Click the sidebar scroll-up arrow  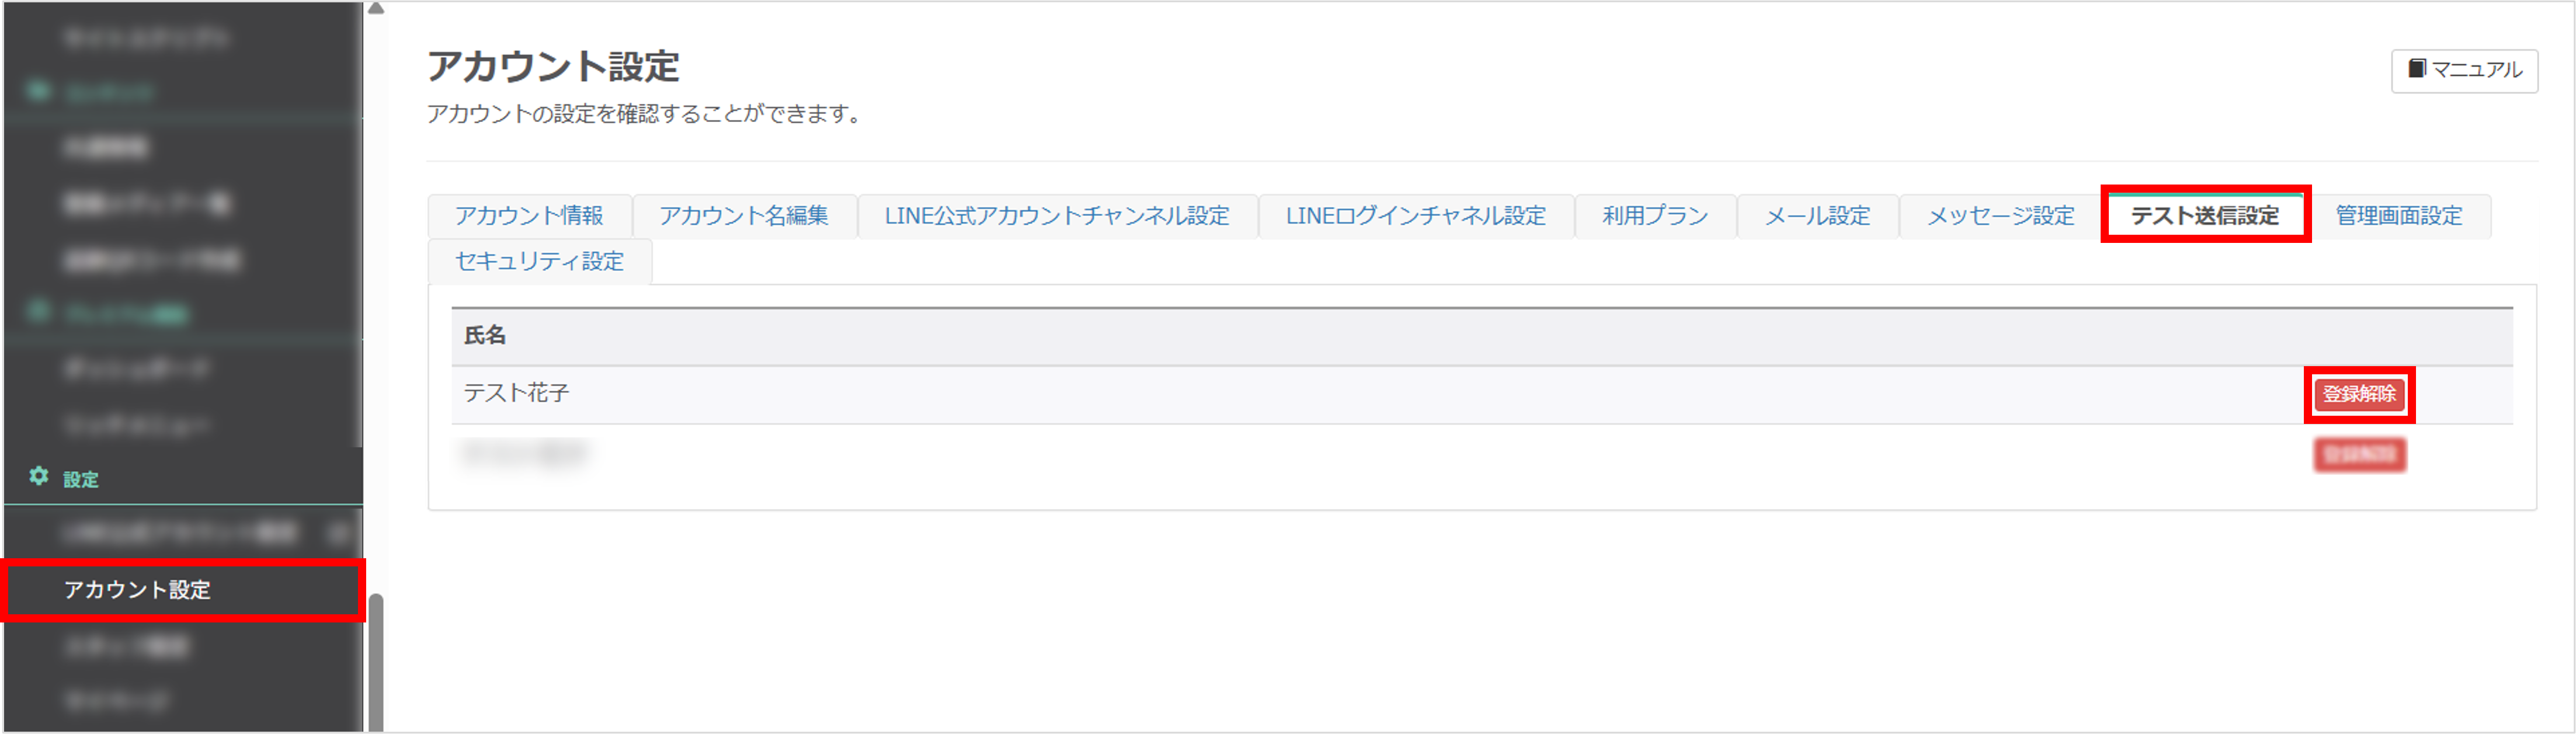(376, 9)
